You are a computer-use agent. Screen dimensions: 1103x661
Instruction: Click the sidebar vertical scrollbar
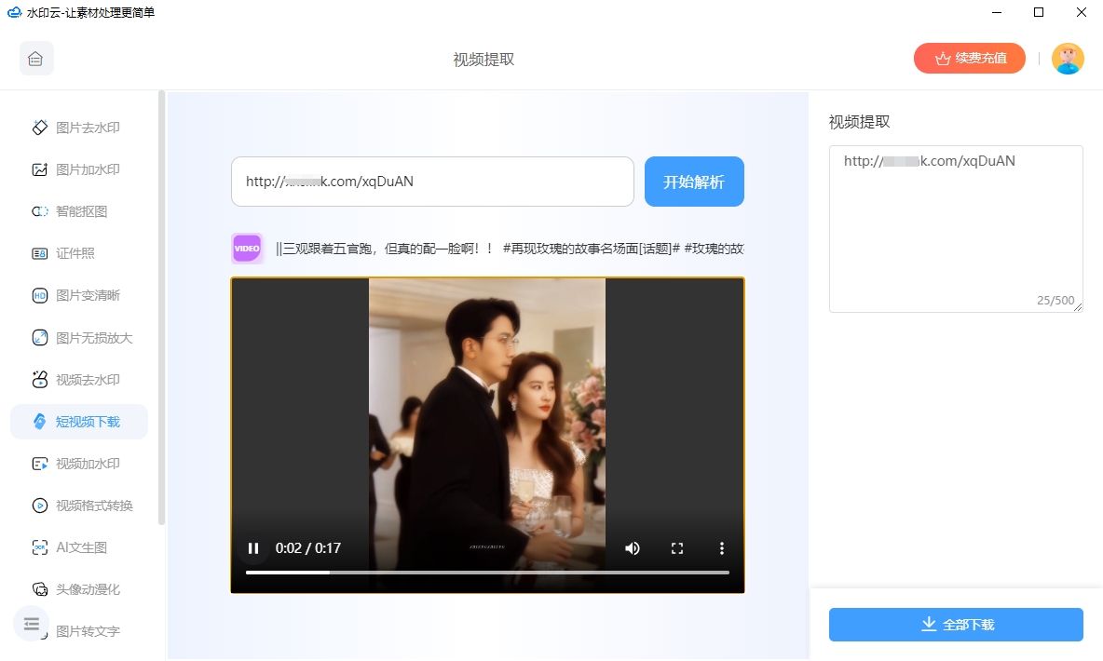click(161, 308)
